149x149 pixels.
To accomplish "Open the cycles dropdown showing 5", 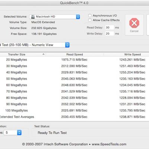I will click(x=13, y=133).
